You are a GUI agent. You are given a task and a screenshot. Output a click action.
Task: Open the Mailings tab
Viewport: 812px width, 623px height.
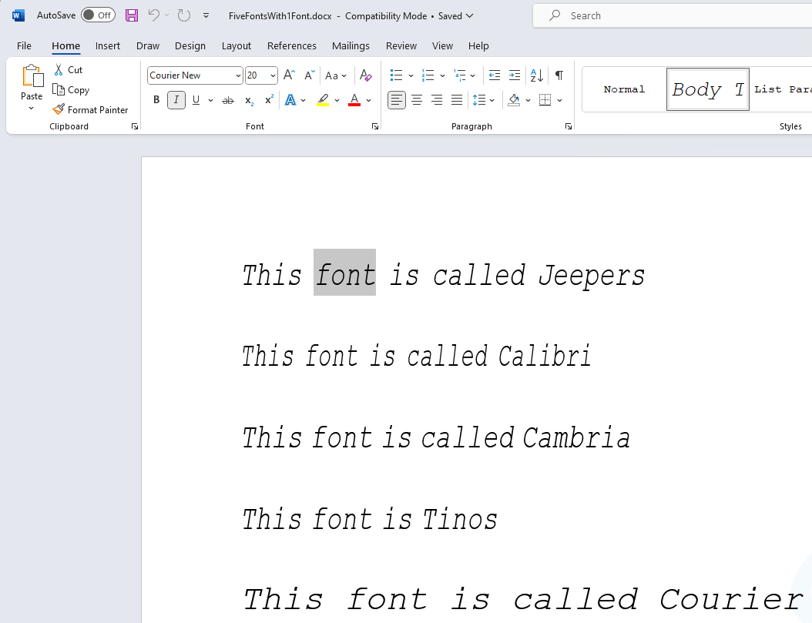point(351,45)
